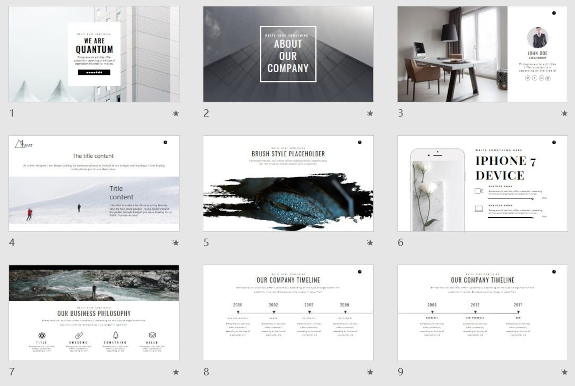Click slide number 5 label
575x386 pixels.
[x=206, y=242]
